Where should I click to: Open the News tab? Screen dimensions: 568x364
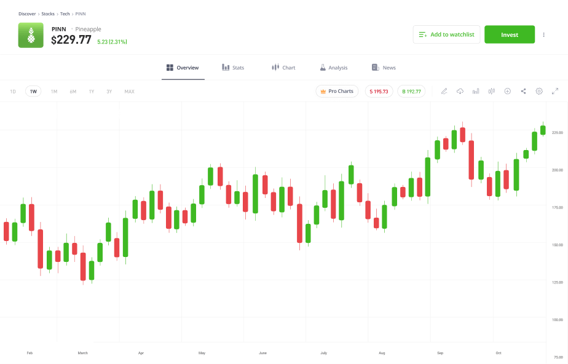[384, 68]
